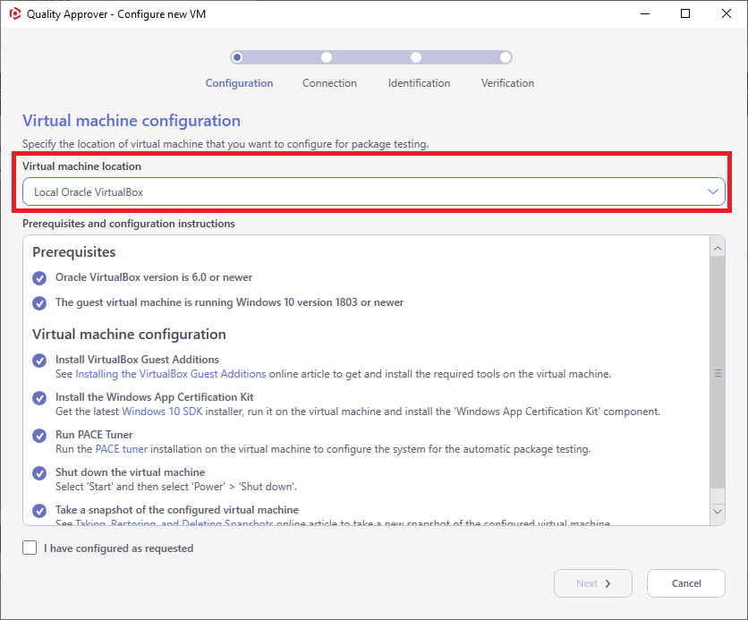
Task: Select the Configuration step label
Action: pyautogui.click(x=239, y=83)
